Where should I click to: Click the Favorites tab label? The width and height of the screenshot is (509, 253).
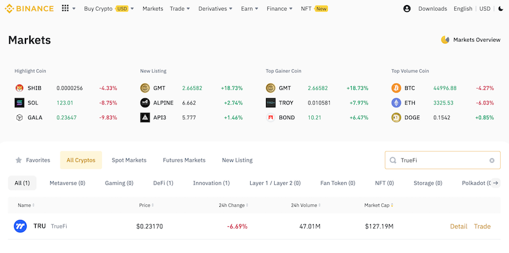tap(38, 160)
